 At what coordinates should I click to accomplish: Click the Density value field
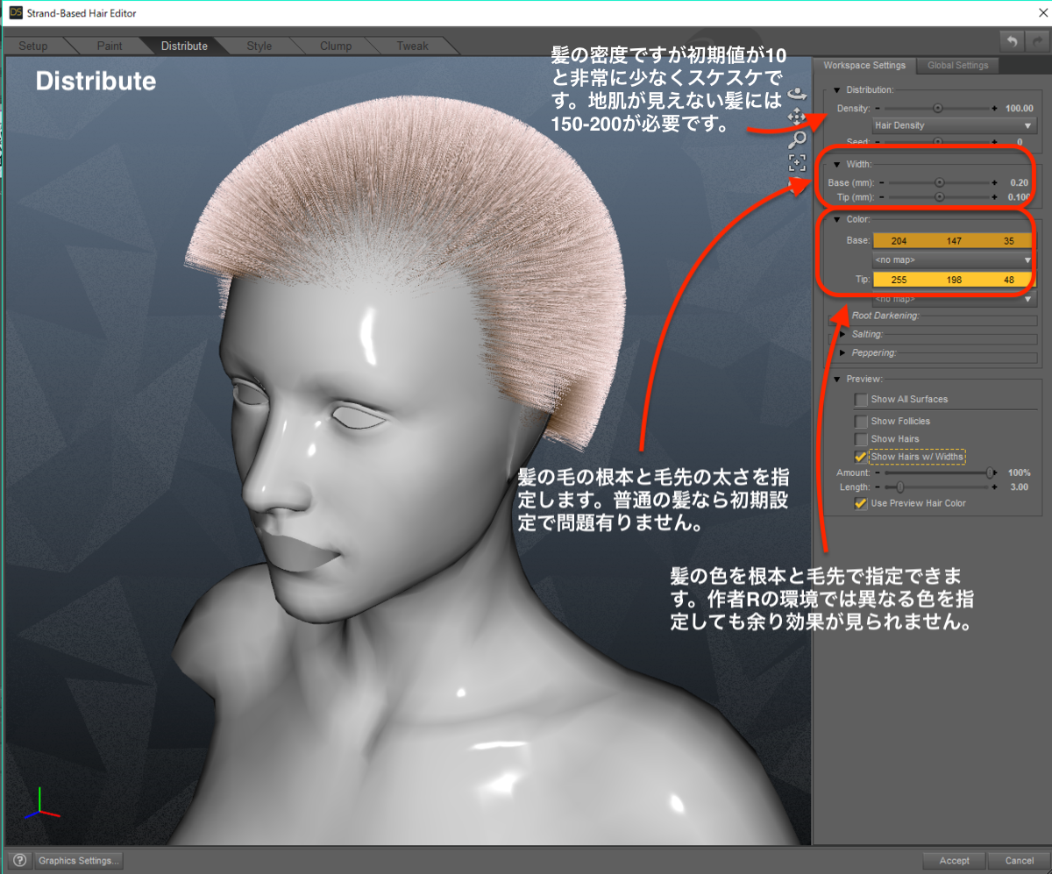pyautogui.click(x=1018, y=108)
